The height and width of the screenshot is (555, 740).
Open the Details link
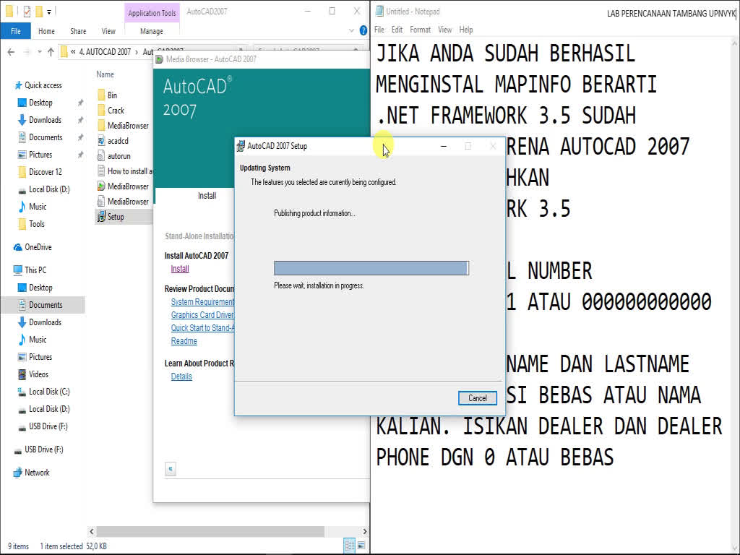181,376
